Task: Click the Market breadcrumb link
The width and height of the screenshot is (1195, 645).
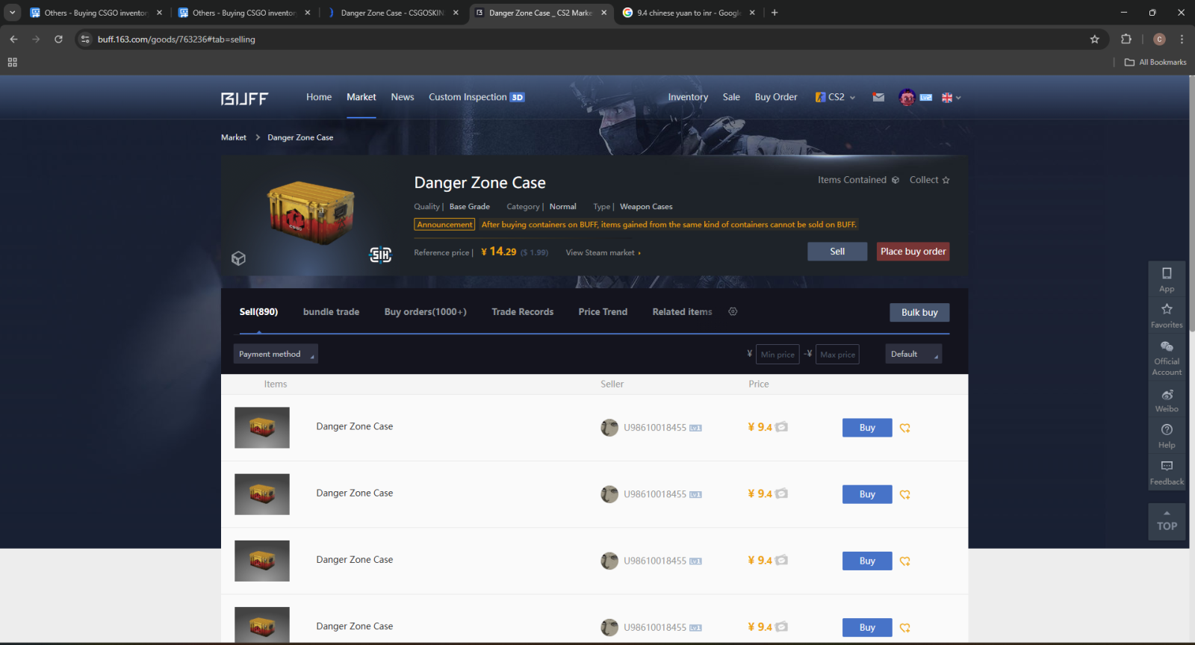Action: coord(234,137)
